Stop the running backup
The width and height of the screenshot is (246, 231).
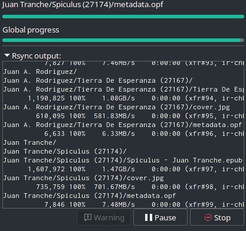[x=217, y=217]
